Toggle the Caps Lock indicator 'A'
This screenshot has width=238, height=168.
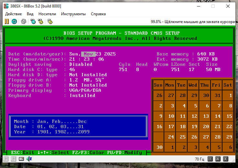tap(219, 159)
